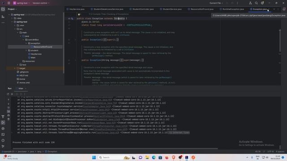Jump down the stack trace with down arrow
The image size is (287, 161).
tap(9, 104)
